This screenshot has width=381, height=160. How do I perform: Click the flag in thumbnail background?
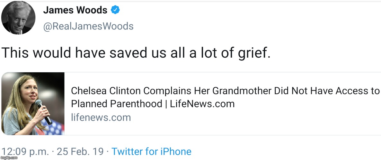tap(57, 126)
